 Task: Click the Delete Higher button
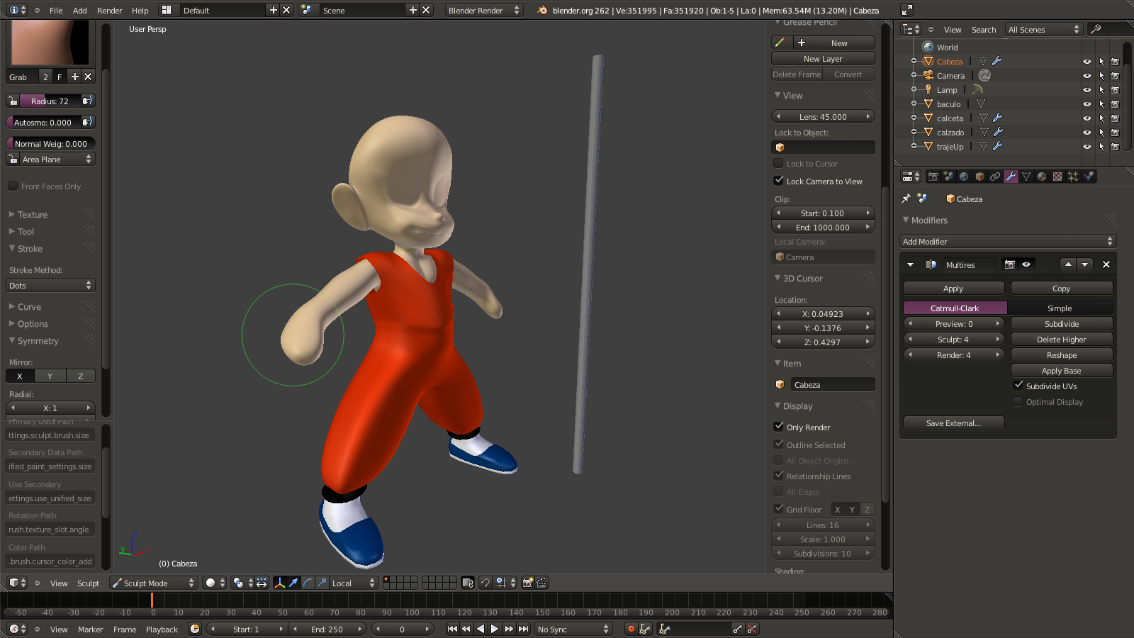(x=1062, y=339)
